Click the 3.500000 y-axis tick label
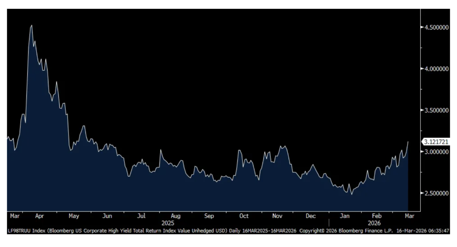Viewport: 457px width, 247px height. (x=435, y=110)
